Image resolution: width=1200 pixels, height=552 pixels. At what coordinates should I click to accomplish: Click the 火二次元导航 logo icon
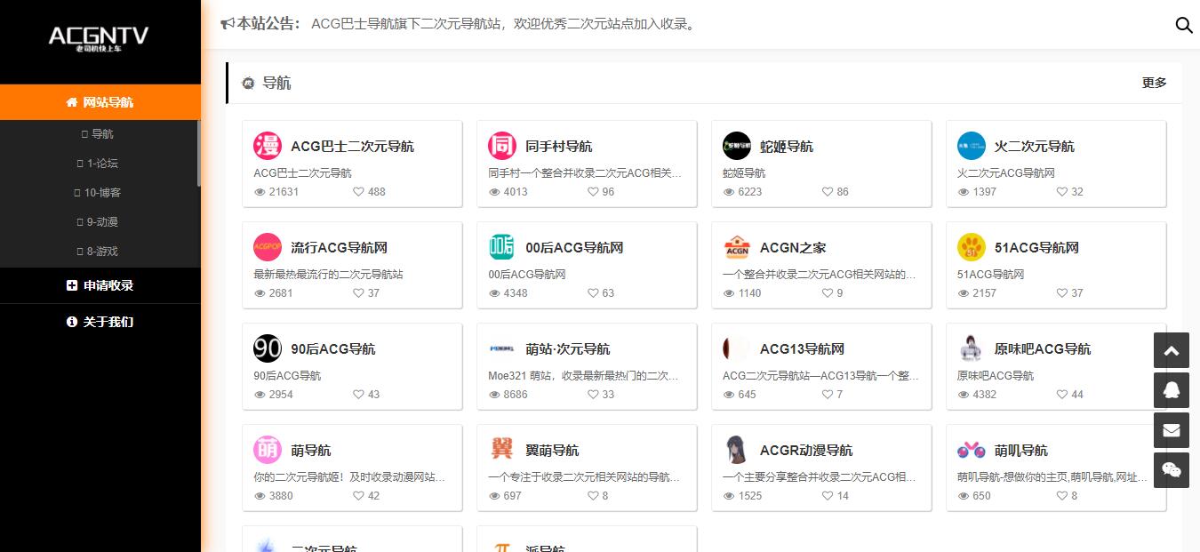pos(972,146)
